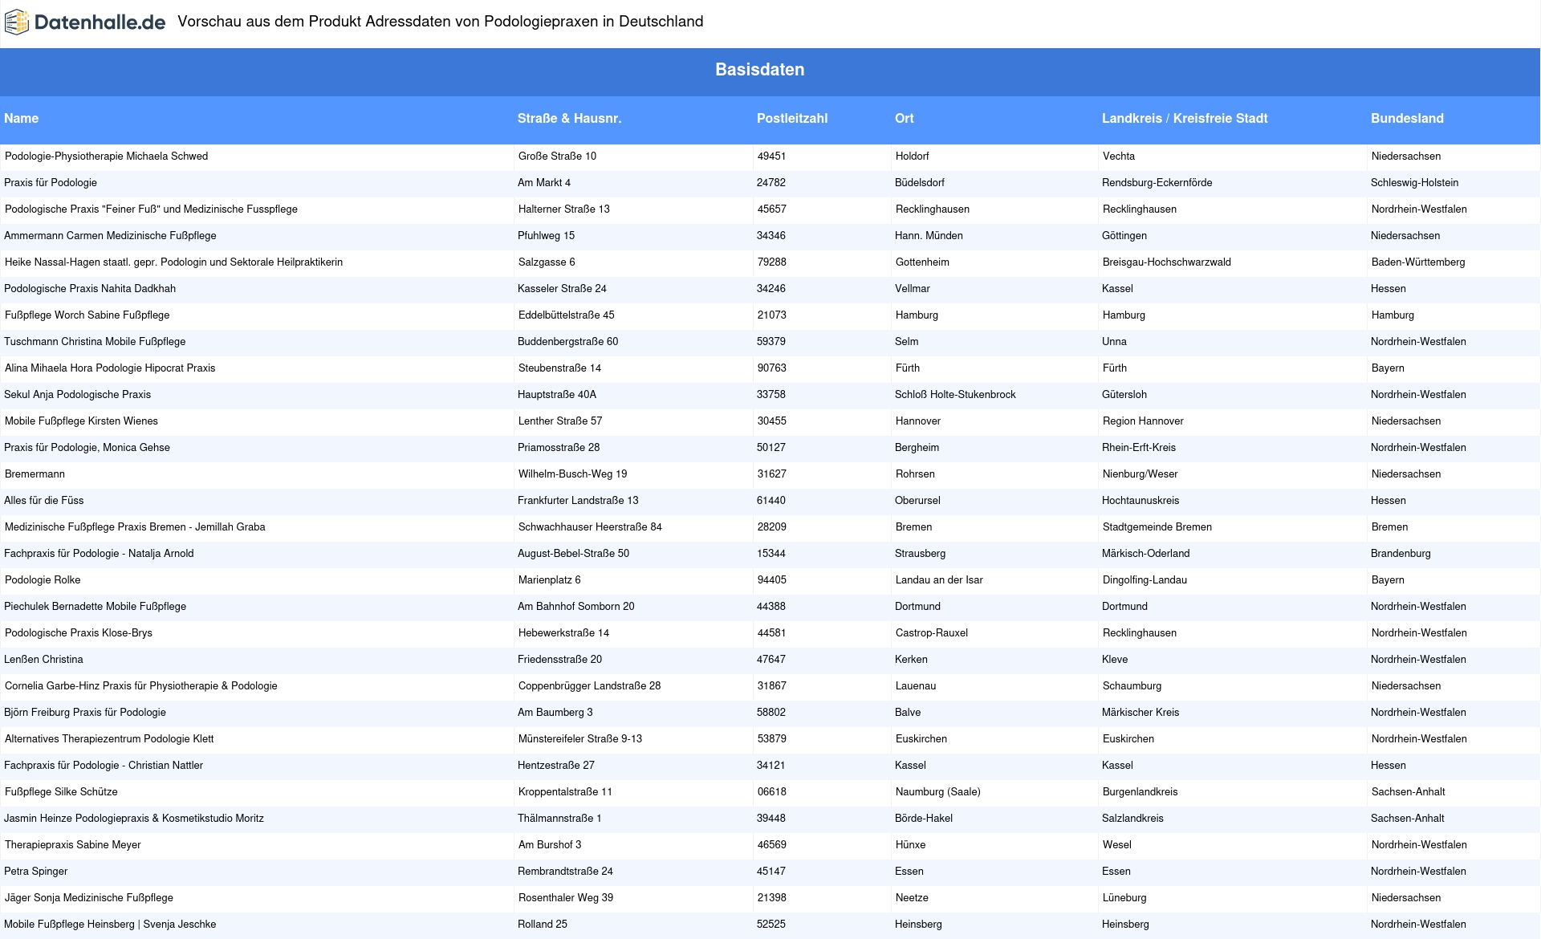Click the Bremermann name cell
This screenshot has width=1541, height=939.
tap(35, 474)
